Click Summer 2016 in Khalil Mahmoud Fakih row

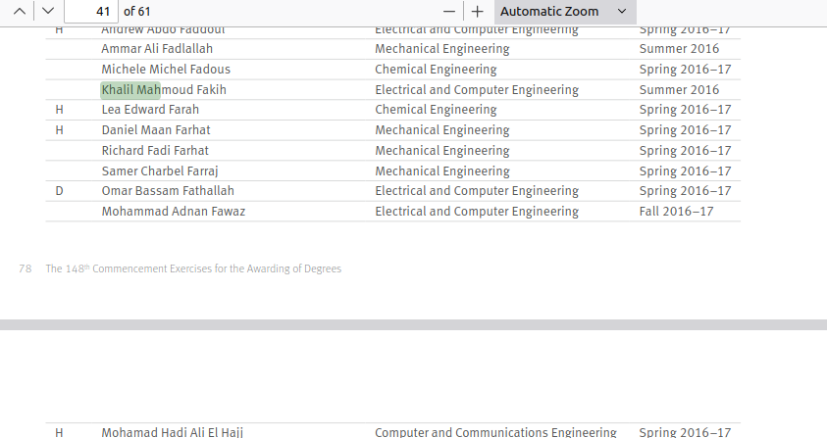click(x=679, y=90)
